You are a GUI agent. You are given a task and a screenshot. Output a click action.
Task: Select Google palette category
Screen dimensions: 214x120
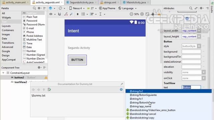point(6,51)
